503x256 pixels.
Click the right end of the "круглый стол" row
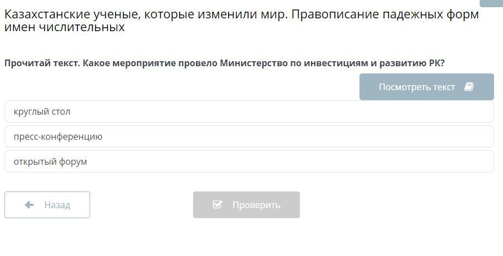(x=479, y=111)
